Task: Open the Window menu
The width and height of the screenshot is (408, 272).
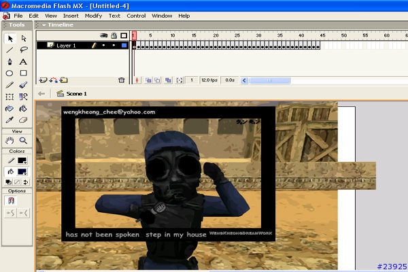Action: pos(162,16)
